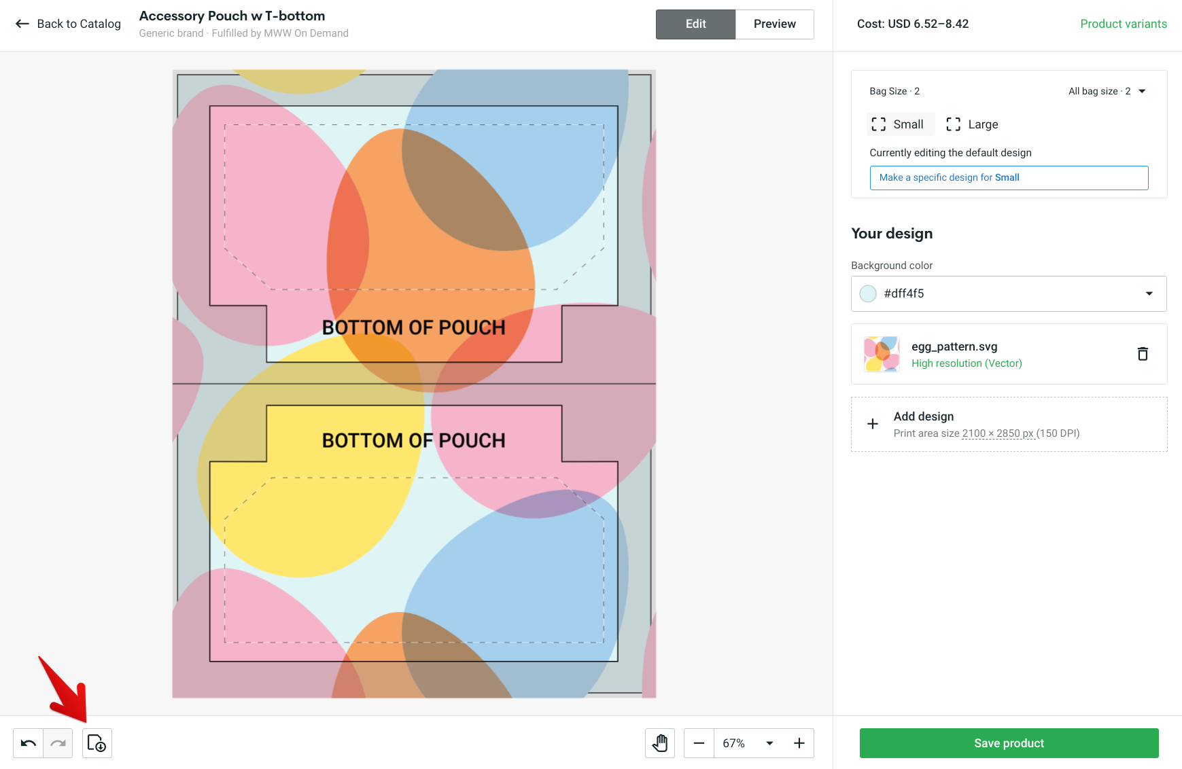The image size is (1182, 769).
Task: Click the Add design area
Action: pyautogui.click(x=1009, y=424)
